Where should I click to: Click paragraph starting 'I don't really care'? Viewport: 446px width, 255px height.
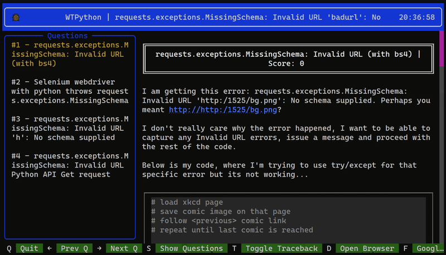click(286, 138)
